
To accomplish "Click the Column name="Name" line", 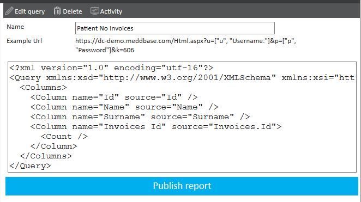I will pos(124,107).
